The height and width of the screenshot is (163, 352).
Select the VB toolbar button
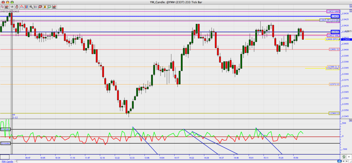click(12, 7)
